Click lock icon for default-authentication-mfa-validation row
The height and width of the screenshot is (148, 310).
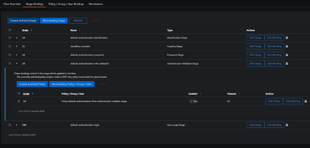(287, 63)
